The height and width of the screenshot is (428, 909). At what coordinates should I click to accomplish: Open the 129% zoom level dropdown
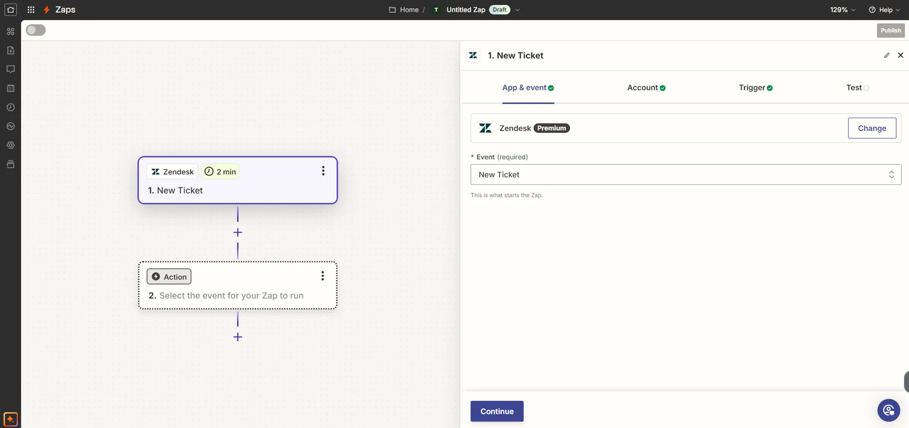pos(842,10)
